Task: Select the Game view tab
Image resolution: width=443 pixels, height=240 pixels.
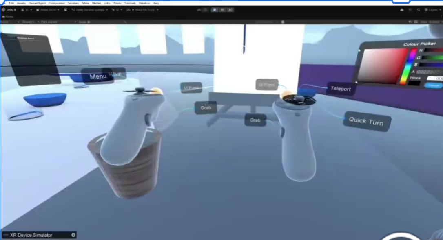Action: [8, 17]
